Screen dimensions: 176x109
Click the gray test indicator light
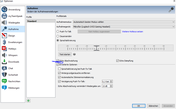pyautogui.click(x=74, y=54)
